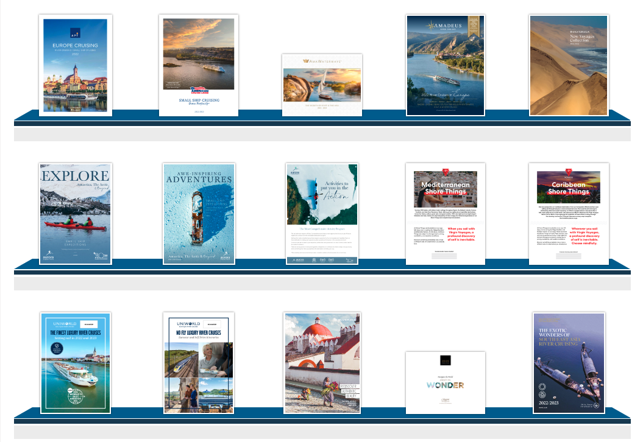643x442 pixels.
Task: Open the white WONDER brochure
Action: (x=446, y=382)
